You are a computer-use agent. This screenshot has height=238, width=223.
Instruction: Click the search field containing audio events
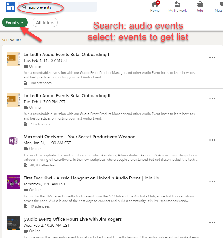pyautogui.click(x=57, y=7)
